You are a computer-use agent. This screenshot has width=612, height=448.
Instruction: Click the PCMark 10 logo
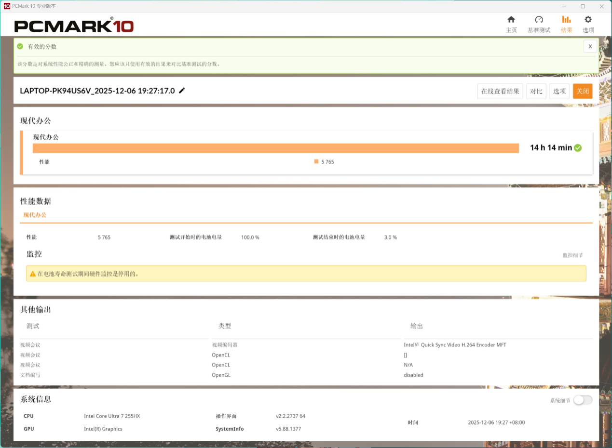(74, 26)
